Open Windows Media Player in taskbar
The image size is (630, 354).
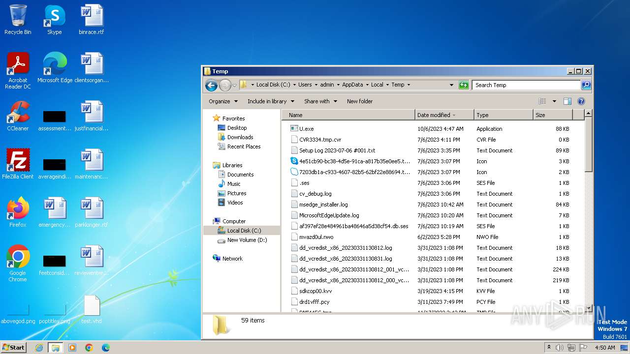click(72, 348)
